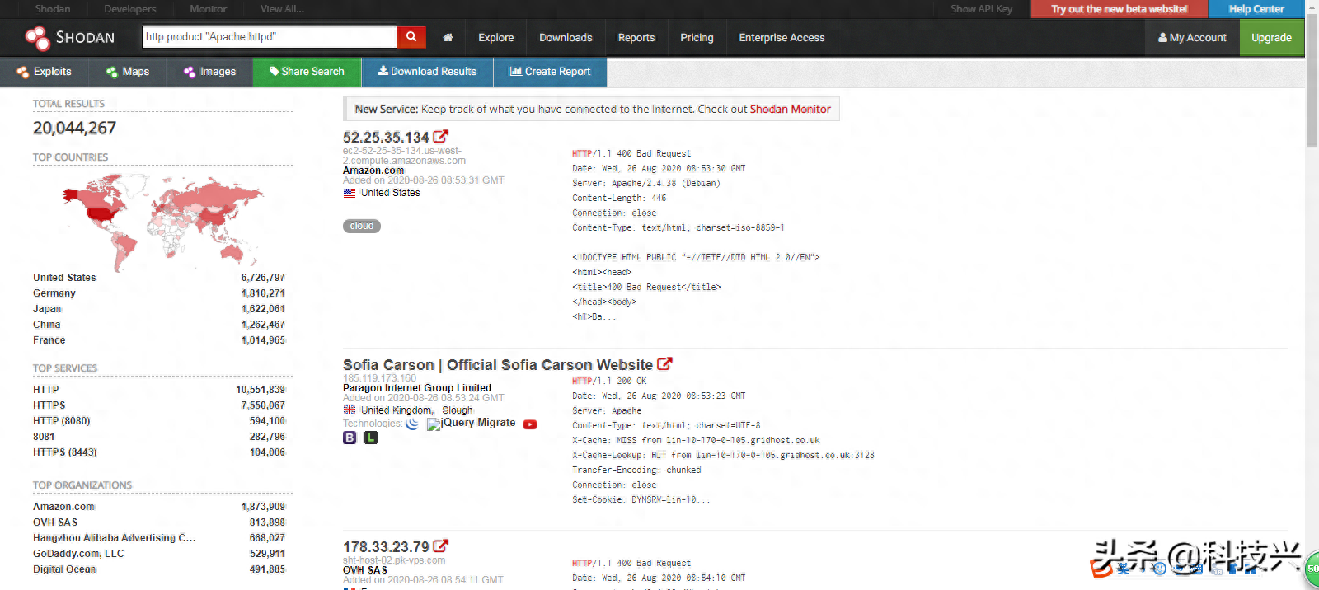Filter by Japan in top countries
1319x590 pixels.
[x=47, y=309]
